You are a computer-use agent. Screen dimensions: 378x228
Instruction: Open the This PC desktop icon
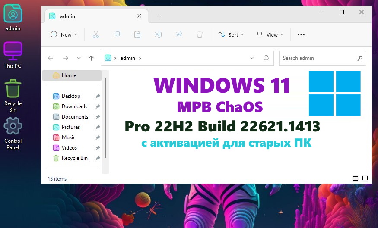pos(13,55)
